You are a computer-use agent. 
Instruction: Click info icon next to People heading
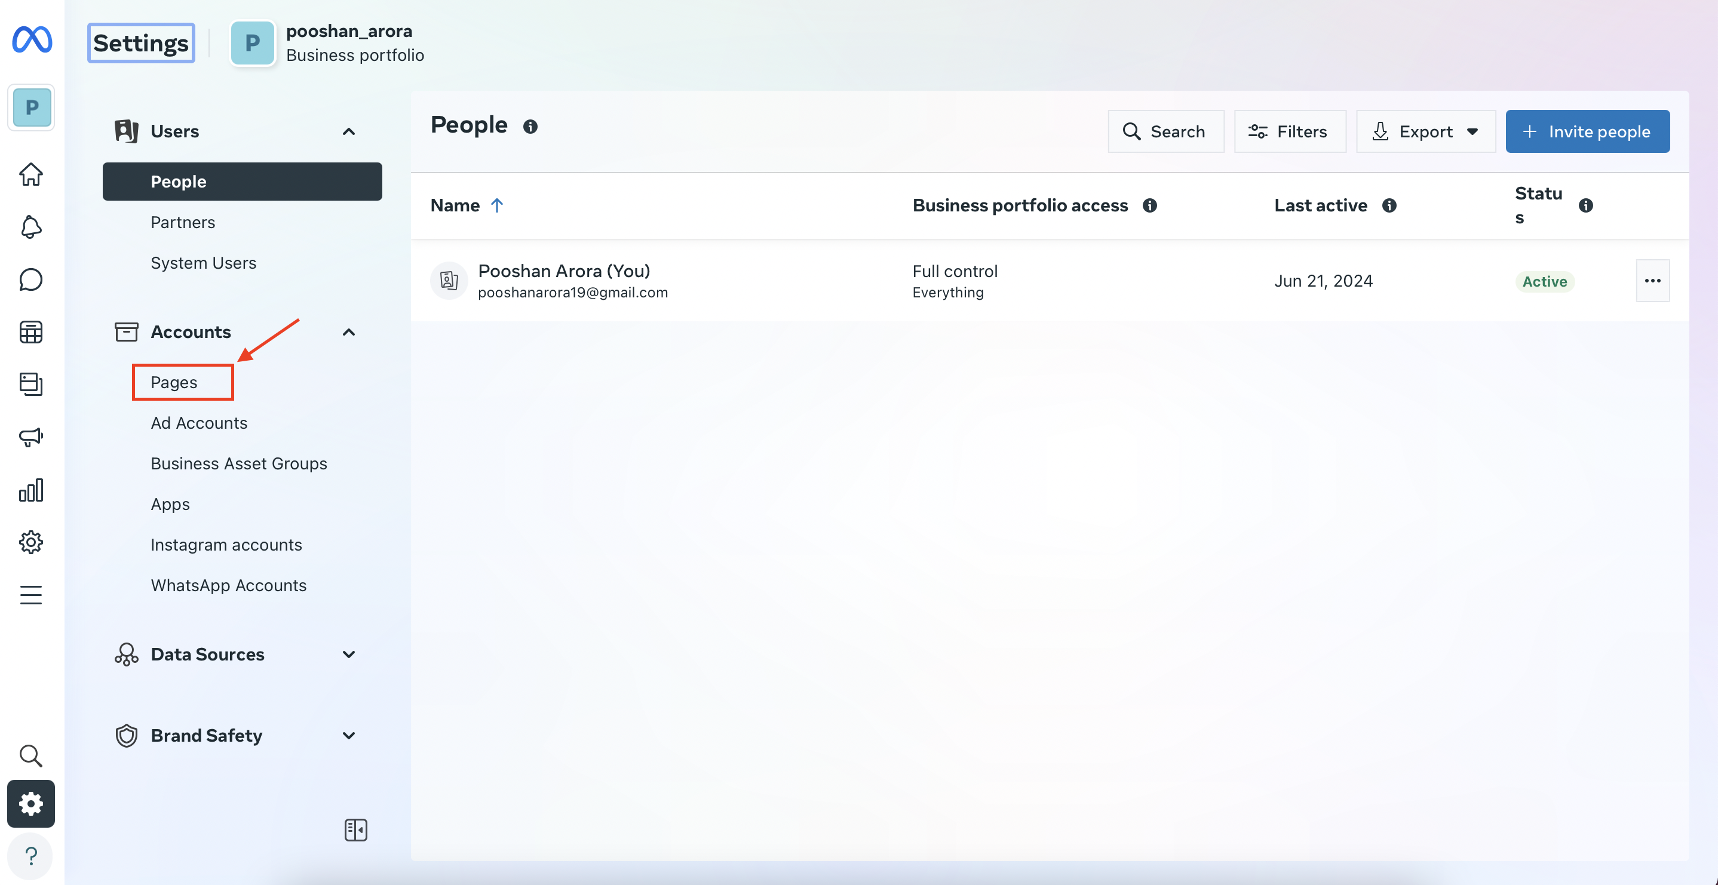pyautogui.click(x=530, y=127)
